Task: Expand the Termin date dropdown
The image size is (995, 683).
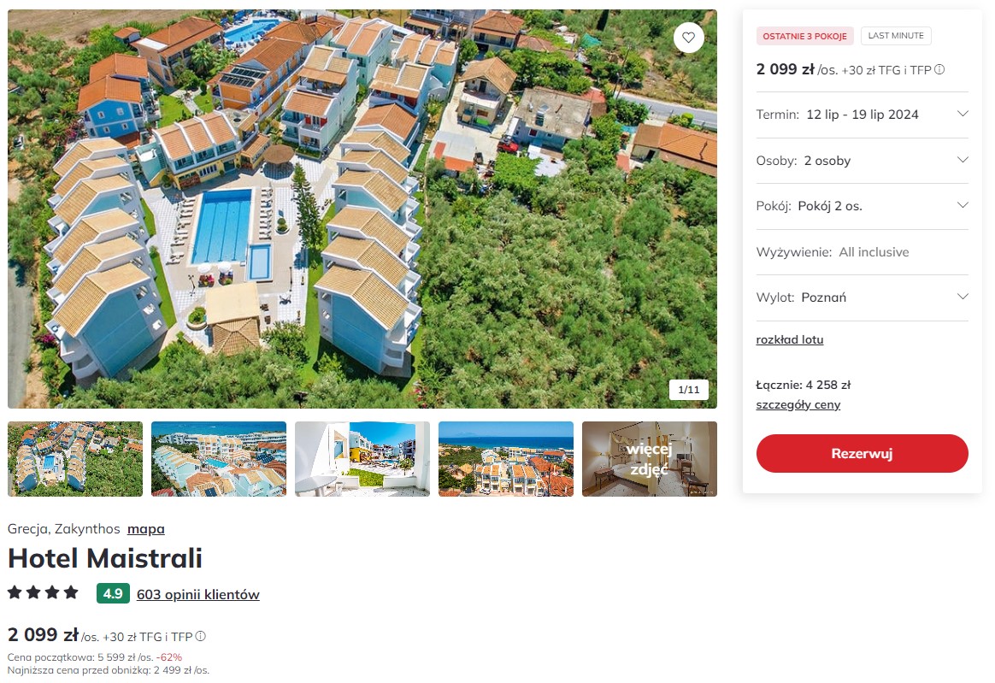Action: [x=862, y=115]
